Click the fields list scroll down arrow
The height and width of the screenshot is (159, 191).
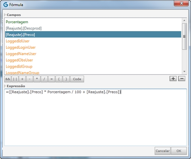coord(184,72)
